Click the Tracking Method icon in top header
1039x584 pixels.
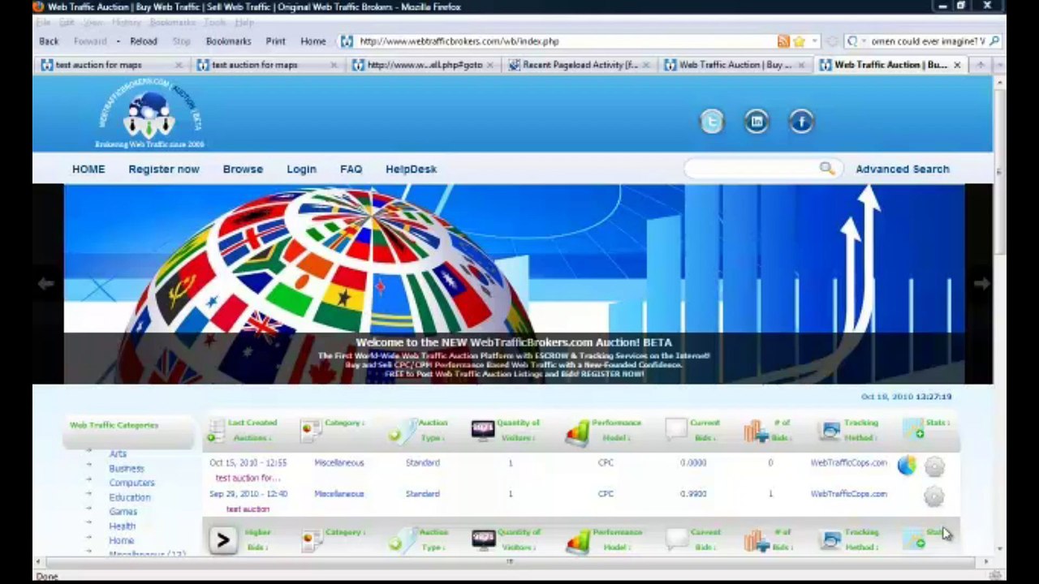click(x=830, y=431)
